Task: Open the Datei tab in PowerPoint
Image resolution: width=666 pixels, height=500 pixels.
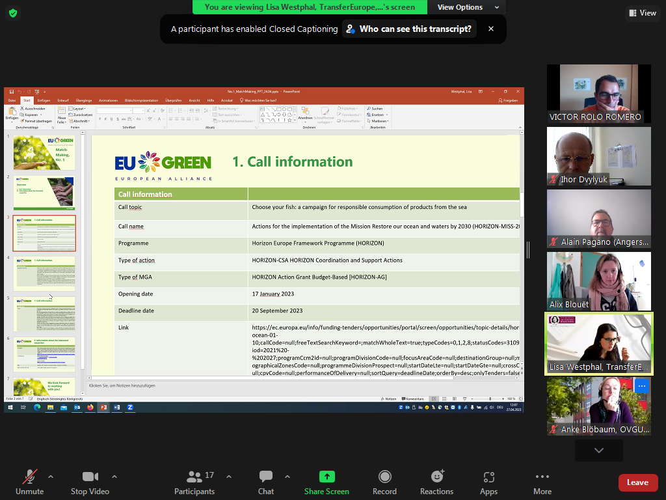Action: [12, 100]
